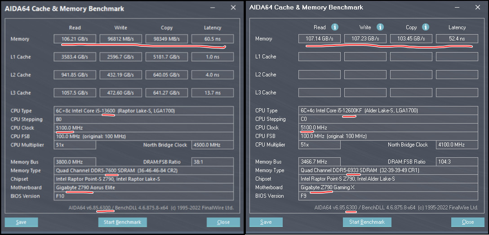Select right window memory read 107.14 GB/s
The width and height of the screenshot is (489, 235).
(320, 39)
